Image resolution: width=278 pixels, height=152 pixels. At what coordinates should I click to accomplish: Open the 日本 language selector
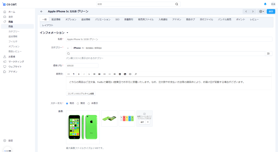tap(273, 4)
